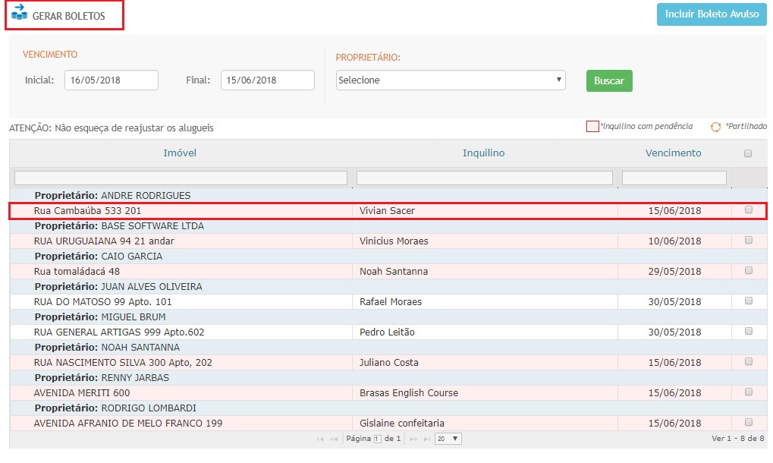Click the Inquilino com pendência color swatch
This screenshot has height=463, width=773.
(x=592, y=127)
